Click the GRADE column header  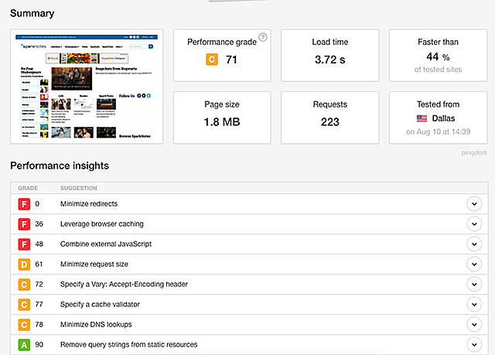(x=28, y=188)
